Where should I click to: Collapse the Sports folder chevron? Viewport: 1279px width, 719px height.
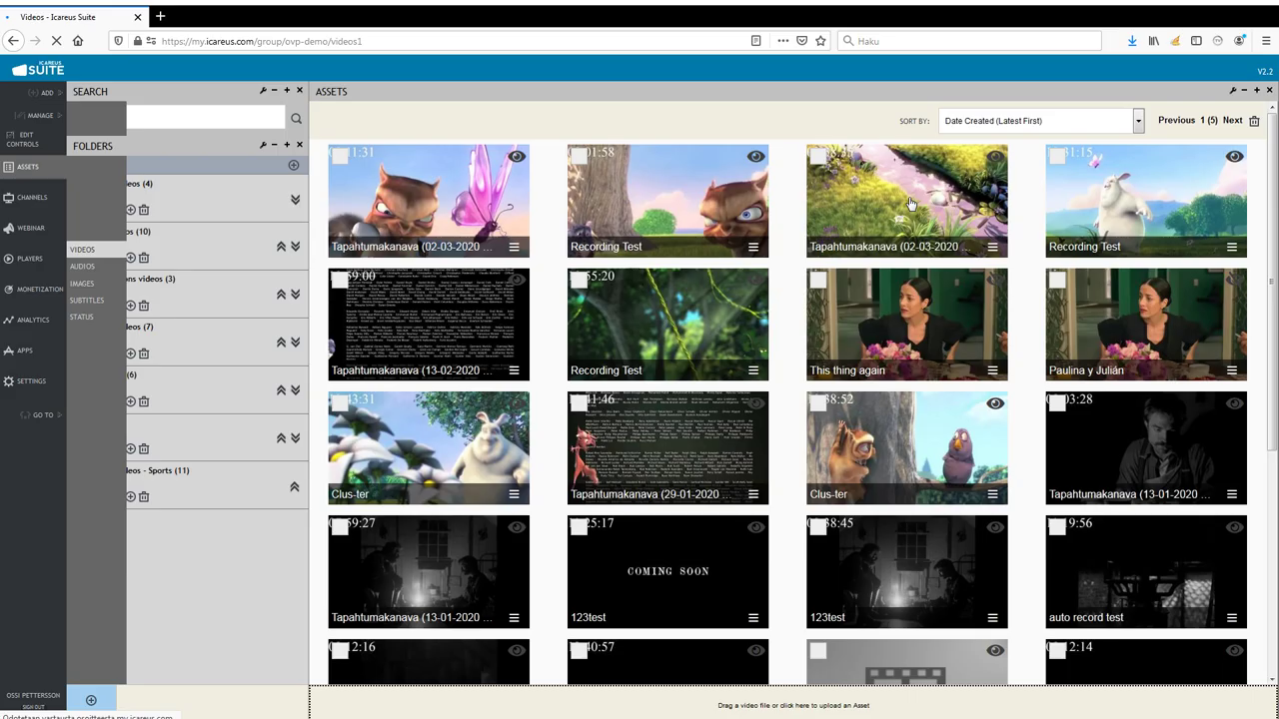pyautogui.click(x=295, y=487)
